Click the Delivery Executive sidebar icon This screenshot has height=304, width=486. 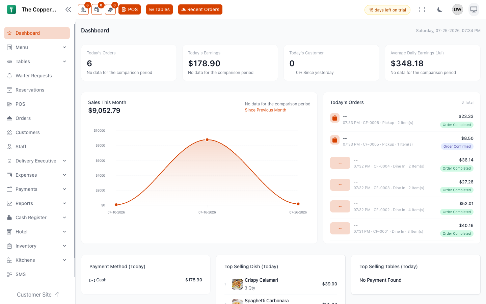pyautogui.click(x=9, y=161)
